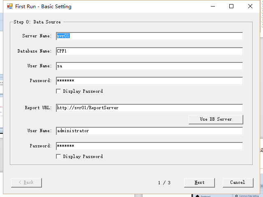The width and height of the screenshot is (263, 197).
Task: Click the Use DB Server button
Action: (216, 119)
